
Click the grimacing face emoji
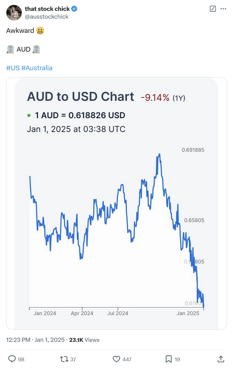tap(40, 31)
